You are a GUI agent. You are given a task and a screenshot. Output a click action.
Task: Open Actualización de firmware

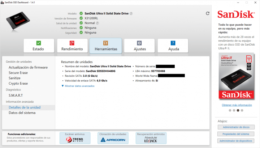click(x=28, y=67)
